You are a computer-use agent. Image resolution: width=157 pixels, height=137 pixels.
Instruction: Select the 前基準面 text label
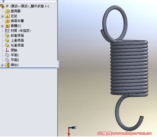tap(17, 36)
